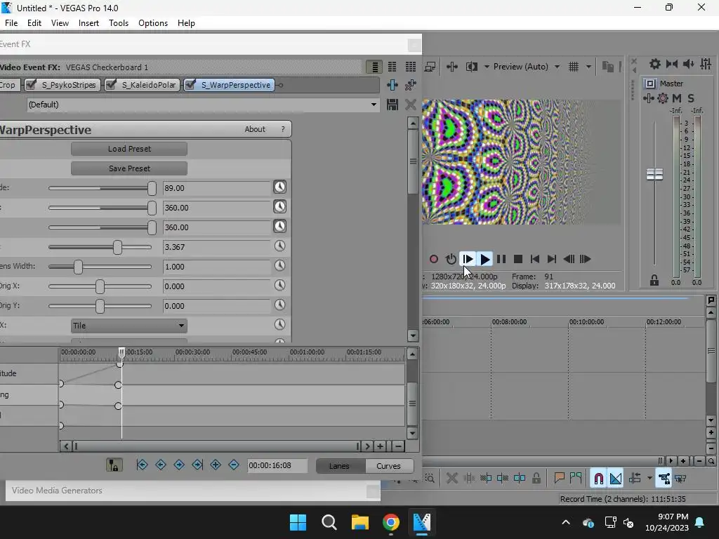Delete keyframe with the minus diamond icon
Screen dimensions: 719x539
[x=233, y=465]
